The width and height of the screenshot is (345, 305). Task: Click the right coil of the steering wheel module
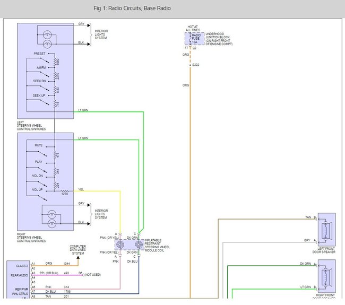tap(139, 244)
